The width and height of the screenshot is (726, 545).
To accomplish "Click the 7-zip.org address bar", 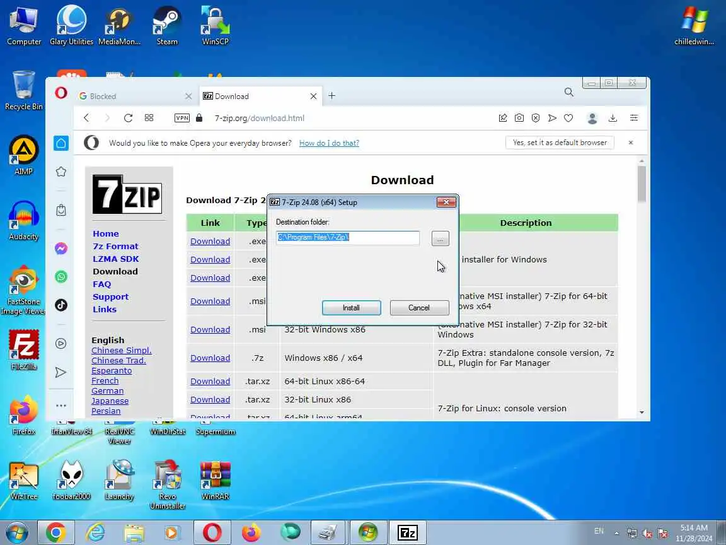I will click(x=259, y=118).
